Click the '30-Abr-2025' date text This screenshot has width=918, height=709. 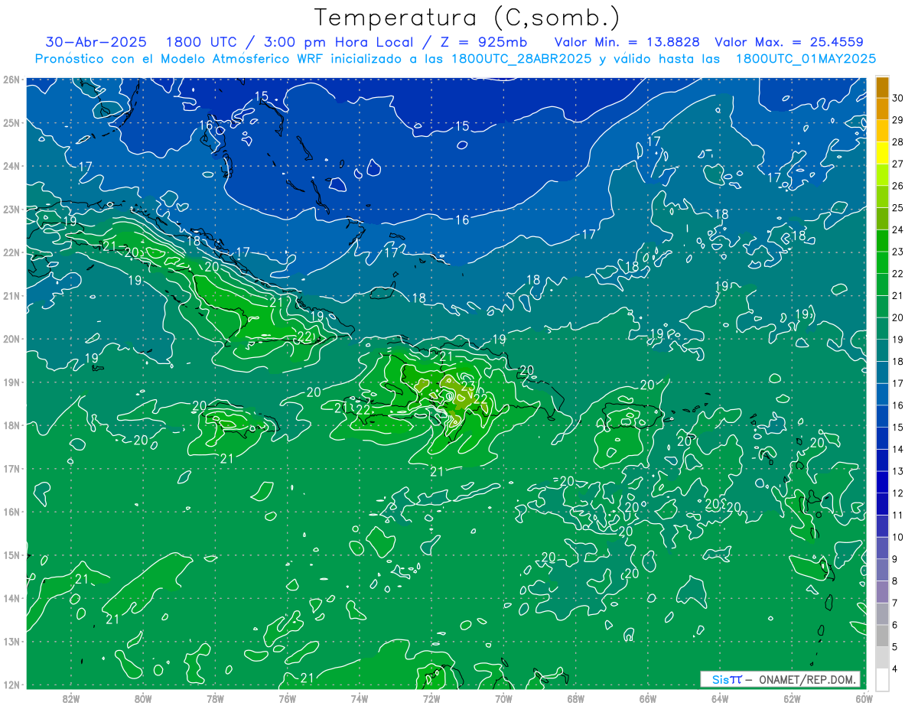click(x=96, y=42)
